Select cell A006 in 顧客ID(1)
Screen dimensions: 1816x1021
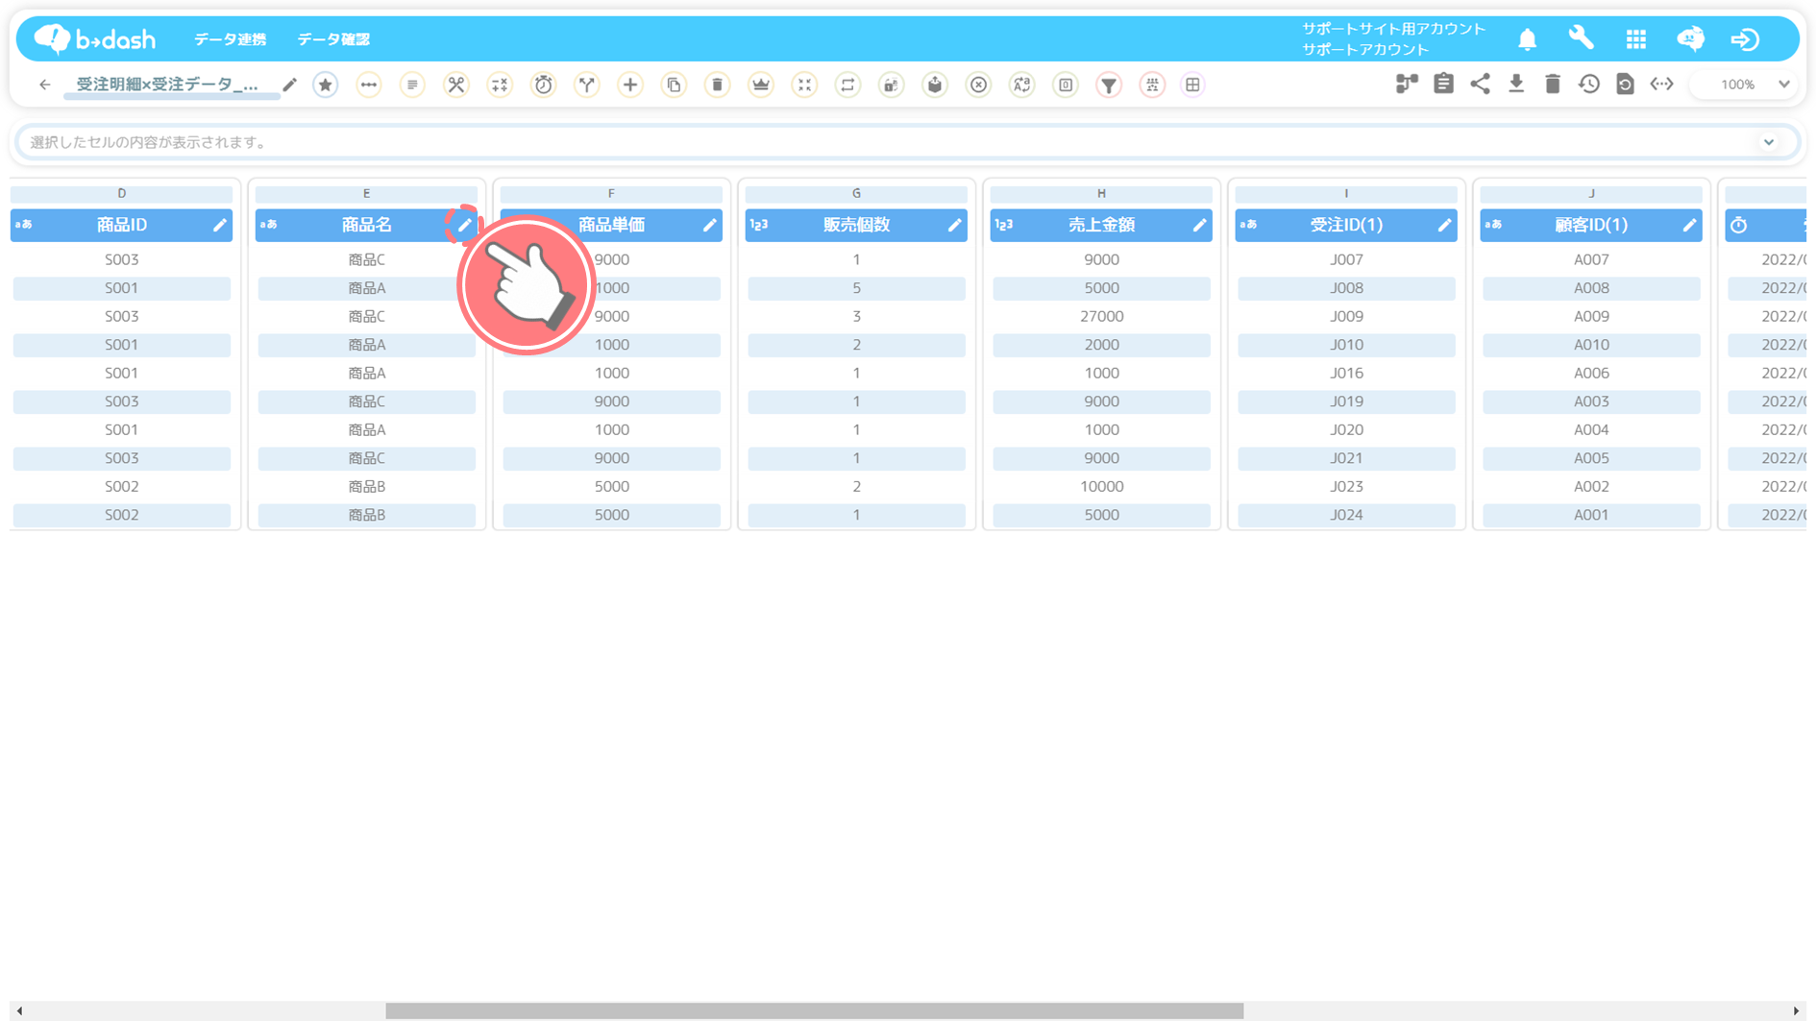click(x=1591, y=373)
